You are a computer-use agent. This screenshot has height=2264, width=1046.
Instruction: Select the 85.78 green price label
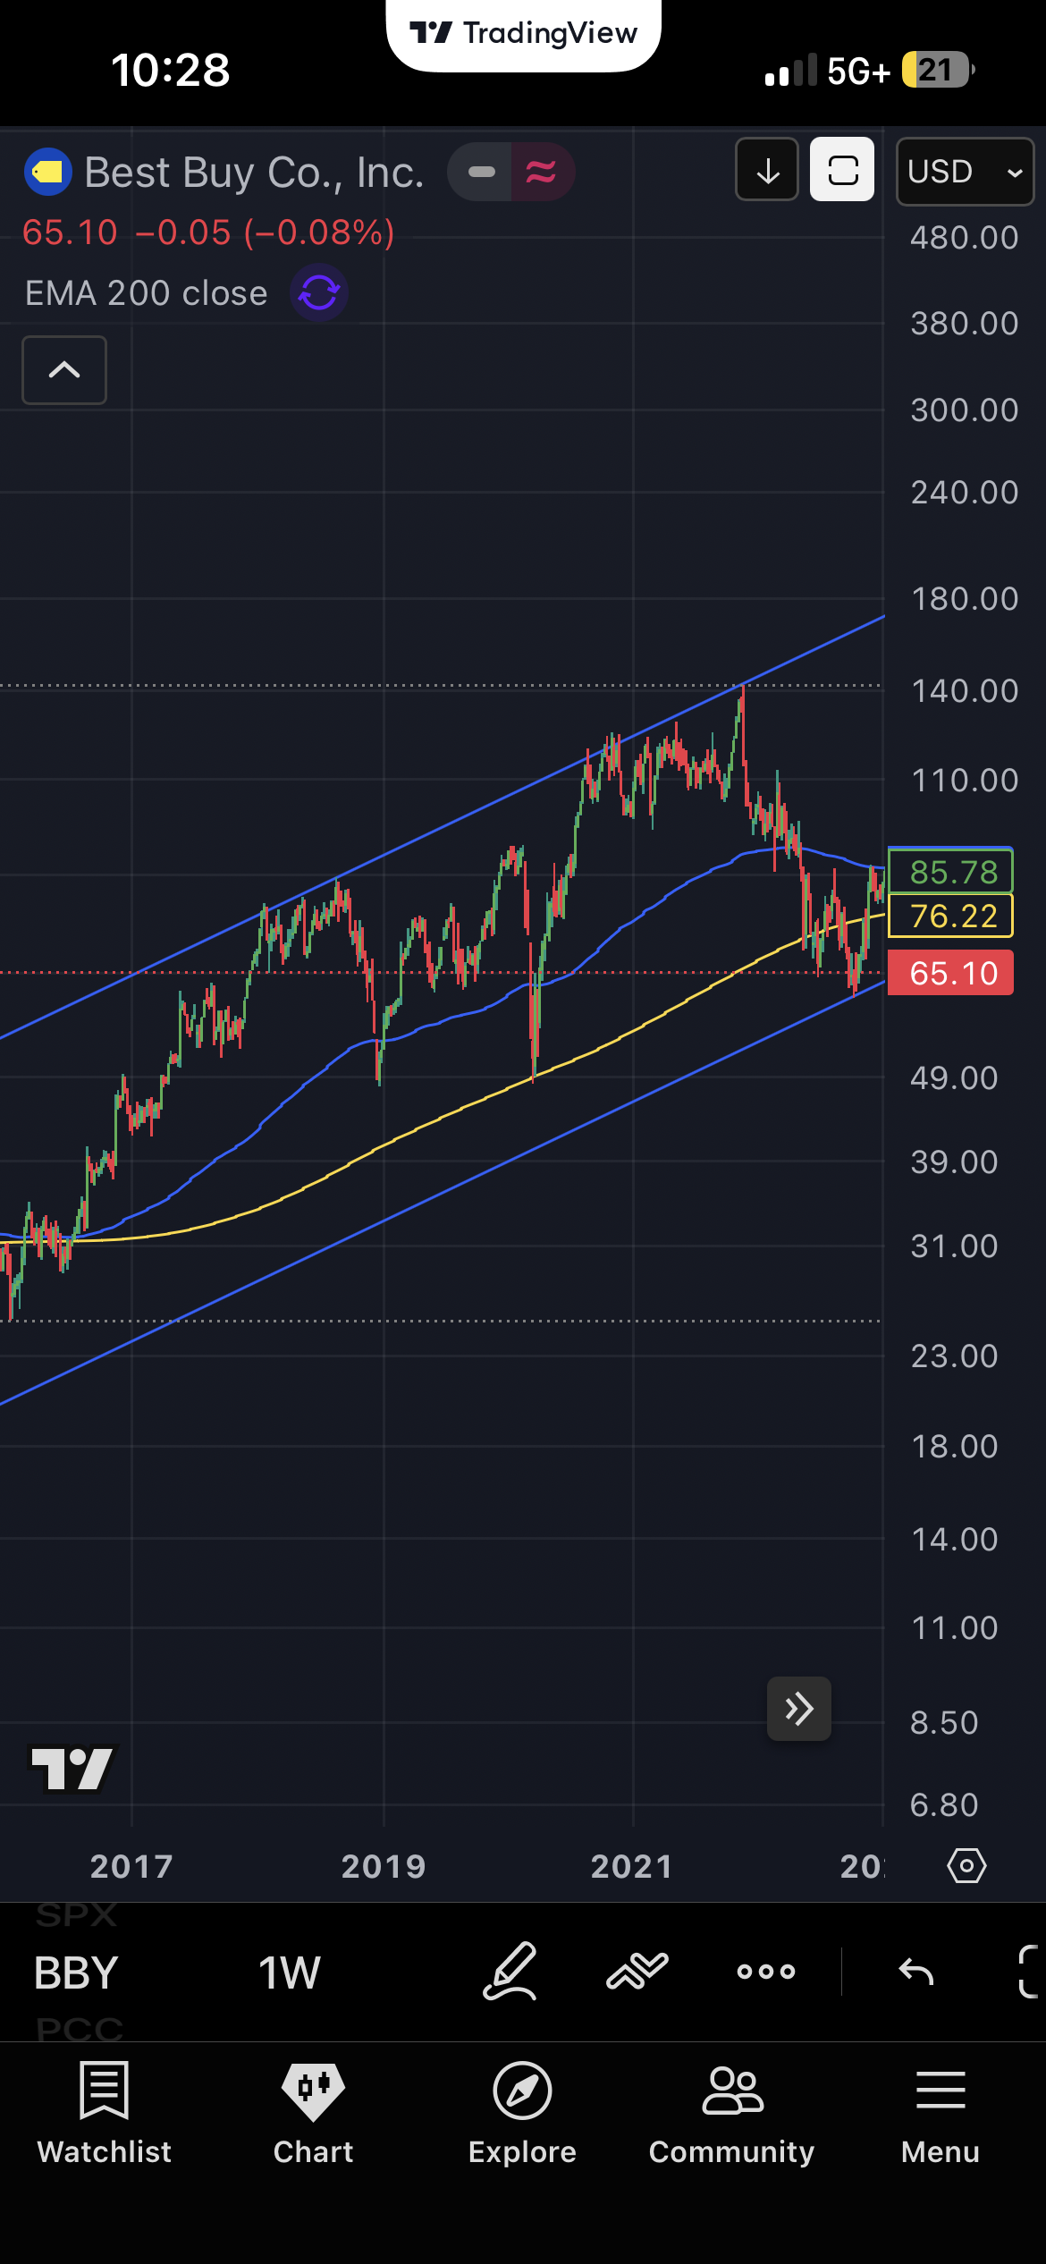(951, 872)
